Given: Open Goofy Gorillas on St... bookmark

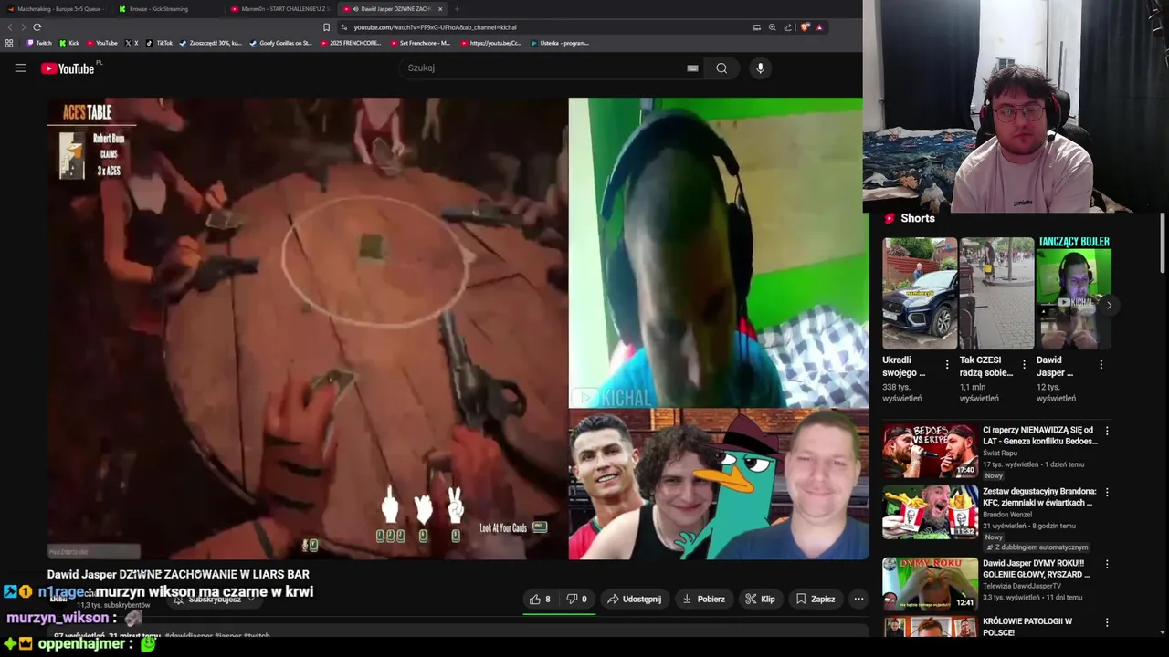Looking at the screenshot, I should 280,43.
